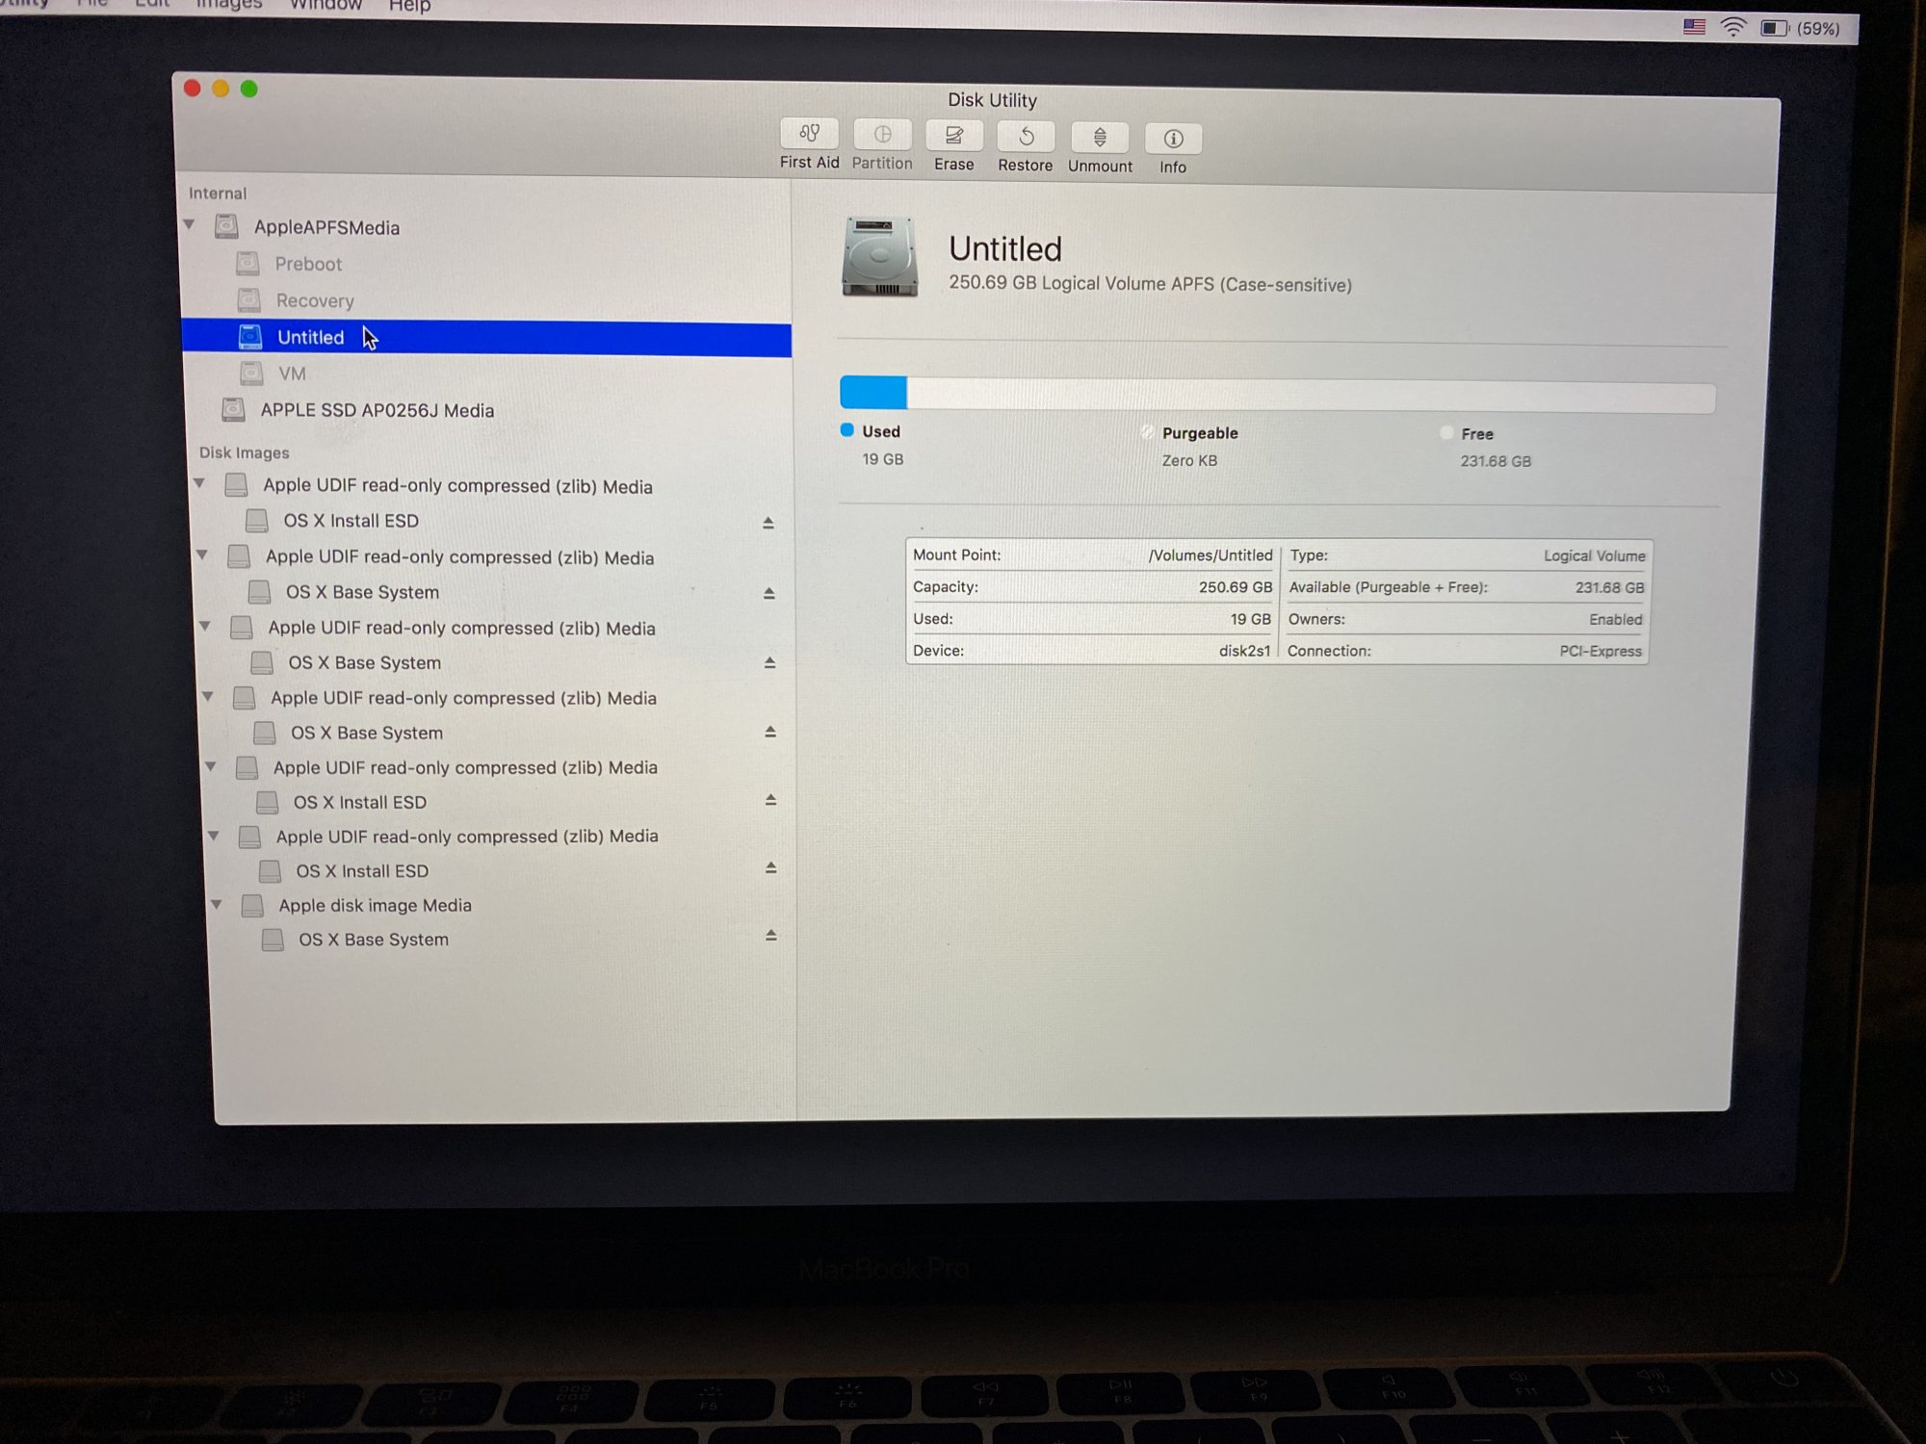Click the Type value Logical Volume
This screenshot has height=1444, width=1926.
1595,556
